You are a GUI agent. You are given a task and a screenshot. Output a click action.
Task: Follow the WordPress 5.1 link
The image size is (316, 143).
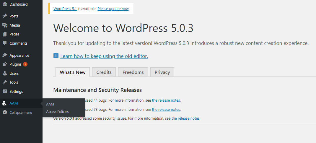pyautogui.click(x=65, y=9)
